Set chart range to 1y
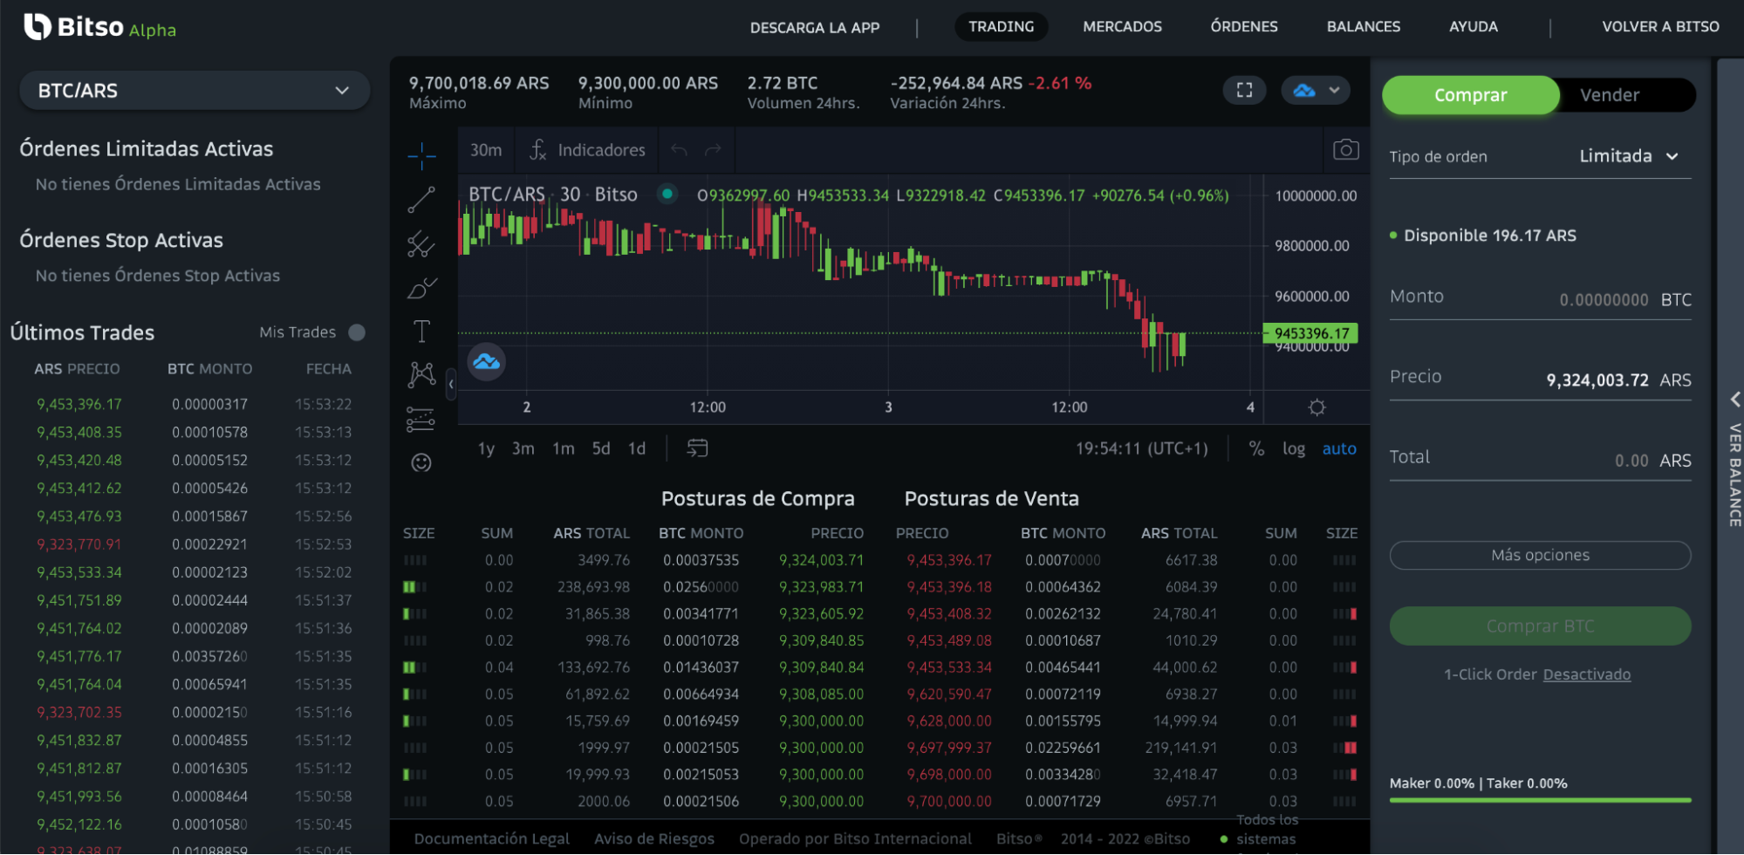 click(486, 448)
